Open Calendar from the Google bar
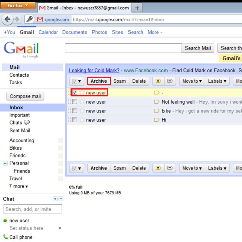The width and height of the screenshot is (242, 242). [48, 32]
